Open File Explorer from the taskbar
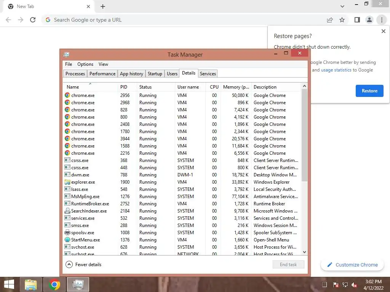This screenshot has width=390, height=292. (x=30, y=284)
